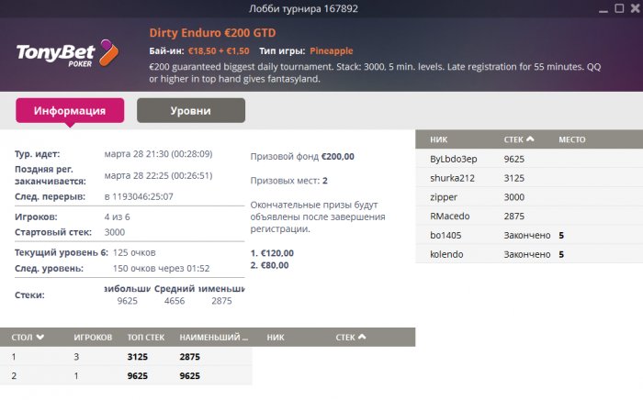This screenshot has height=400, width=643.
Task: Select player shurka212 row
Action: pyautogui.click(x=529, y=178)
